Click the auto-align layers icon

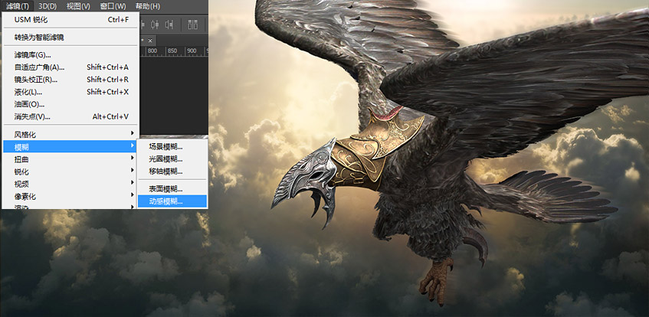click(x=193, y=25)
